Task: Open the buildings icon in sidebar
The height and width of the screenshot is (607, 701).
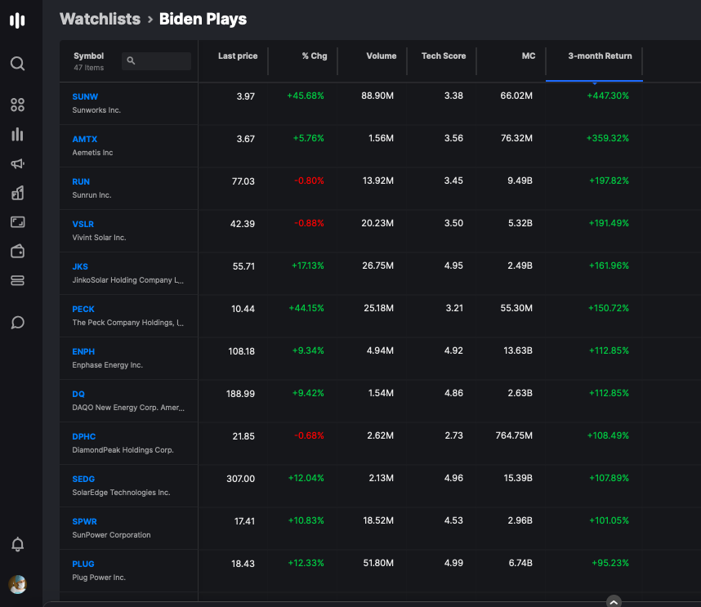Action: tap(17, 193)
